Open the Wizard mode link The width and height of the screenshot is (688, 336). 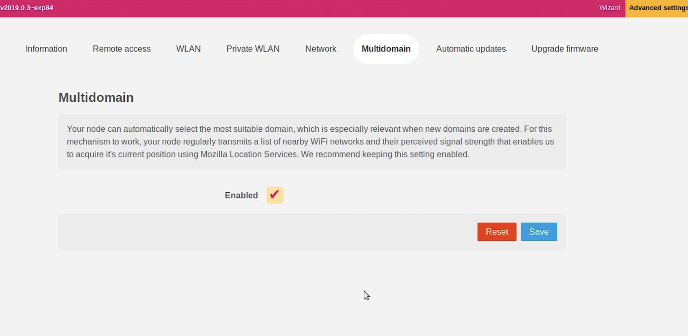(609, 8)
